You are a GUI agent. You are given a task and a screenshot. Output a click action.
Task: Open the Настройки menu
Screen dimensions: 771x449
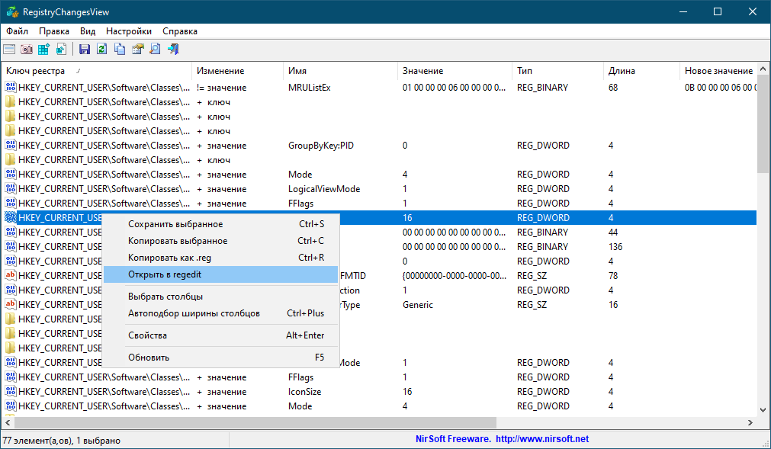pos(129,31)
